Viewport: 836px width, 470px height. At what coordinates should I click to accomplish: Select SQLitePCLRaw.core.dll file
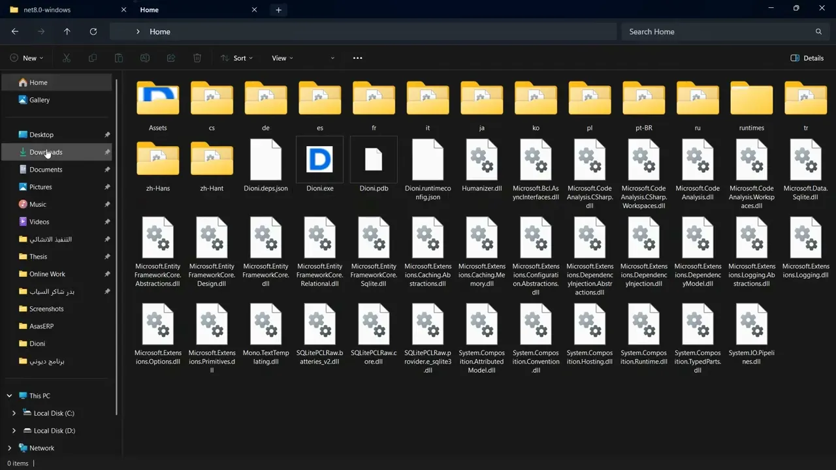(374, 334)
